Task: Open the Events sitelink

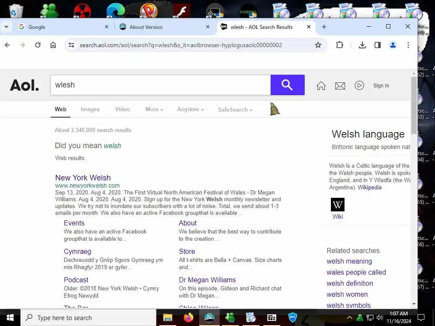Action: pyautogui.click(x=74, y=223)
